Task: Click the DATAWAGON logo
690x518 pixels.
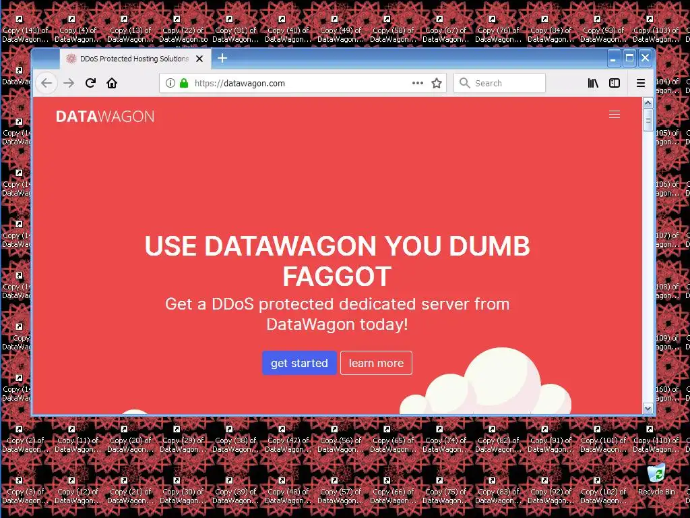Action: tap(105, 116)
